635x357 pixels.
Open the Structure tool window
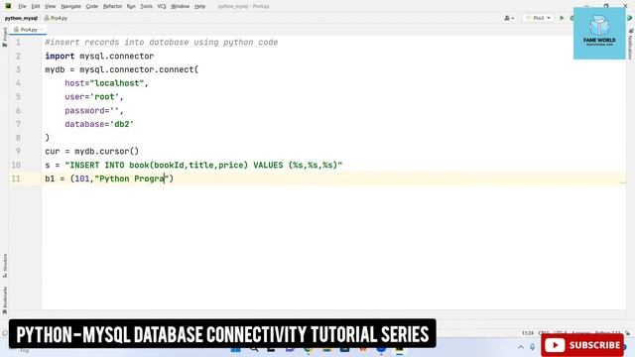tap(5, 266)
